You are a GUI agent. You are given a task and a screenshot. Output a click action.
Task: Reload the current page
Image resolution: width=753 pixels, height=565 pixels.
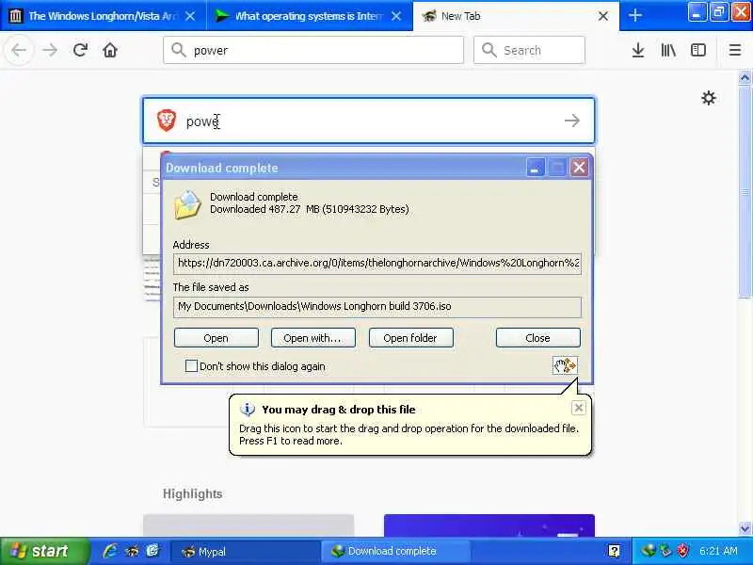tap(80, 50)
